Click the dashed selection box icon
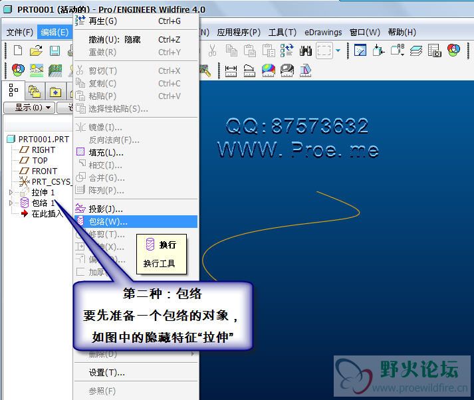The height and width of the screenshot is (400, 474). click(324, 50)
